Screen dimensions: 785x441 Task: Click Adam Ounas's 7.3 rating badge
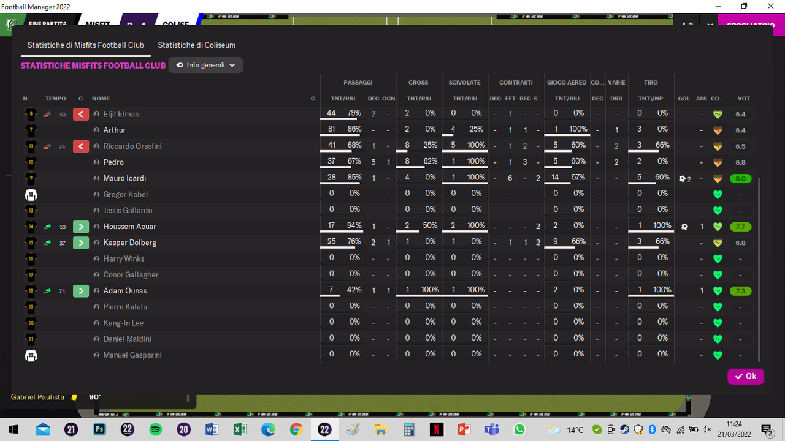click(740, 291)
